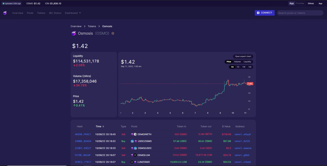
Task: Click the LUM token icon in LUM/OSMO row
Action: pyautogui.click(x=132, y=162)
